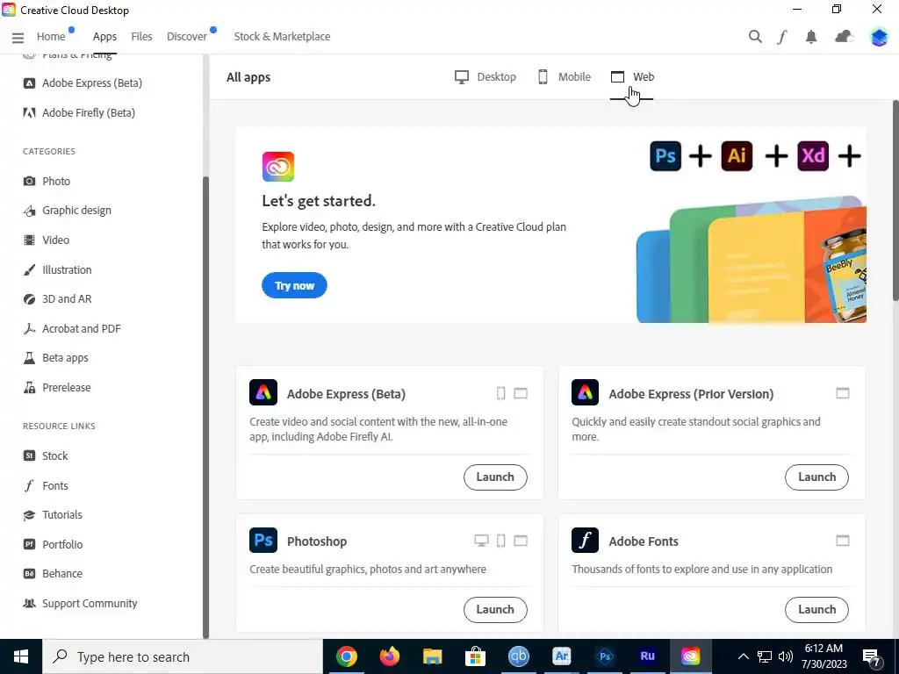
Task: Open the notifications bell icon
Action: 810,37
